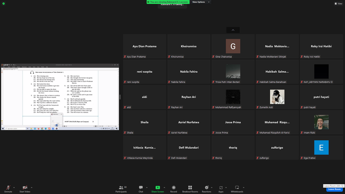Select Trisia Putri Intan Bestari's tile
This screenshot has width=345, height=194.
pyautogui.click(x=233, y=72)
